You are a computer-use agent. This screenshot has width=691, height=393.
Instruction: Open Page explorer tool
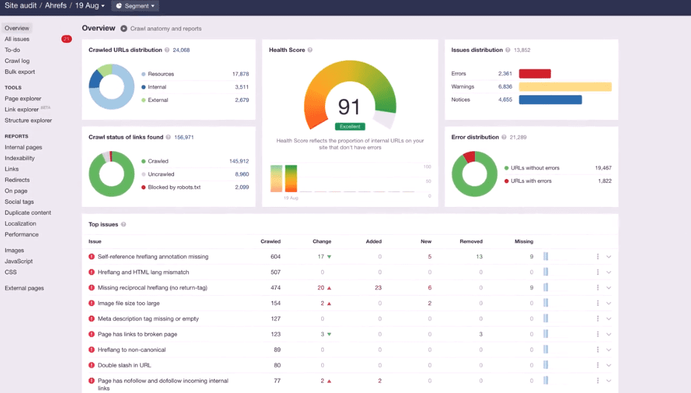click(23, 99)
